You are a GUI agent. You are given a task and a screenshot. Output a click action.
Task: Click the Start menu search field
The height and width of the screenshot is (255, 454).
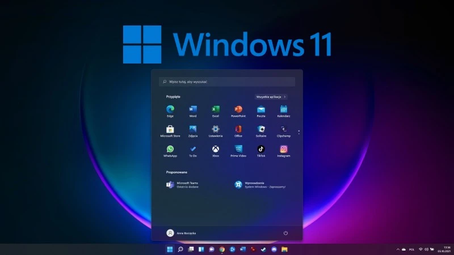coord(227,82)
